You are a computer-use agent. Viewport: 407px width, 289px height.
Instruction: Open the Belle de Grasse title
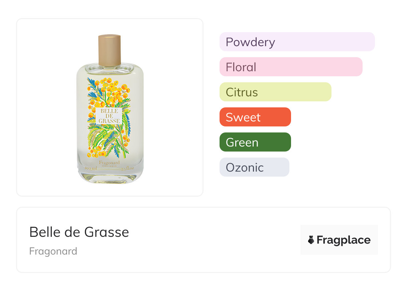pyautogui.click(x=79, y=232)
